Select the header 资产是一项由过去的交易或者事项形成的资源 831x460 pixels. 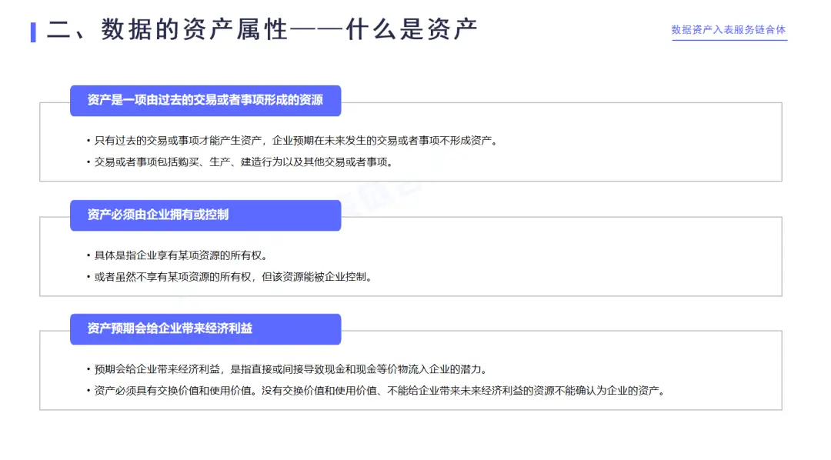[205, 100]
